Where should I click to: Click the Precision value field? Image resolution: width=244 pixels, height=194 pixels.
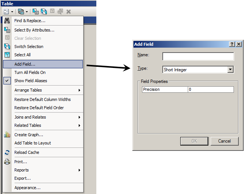coord(211,89)
